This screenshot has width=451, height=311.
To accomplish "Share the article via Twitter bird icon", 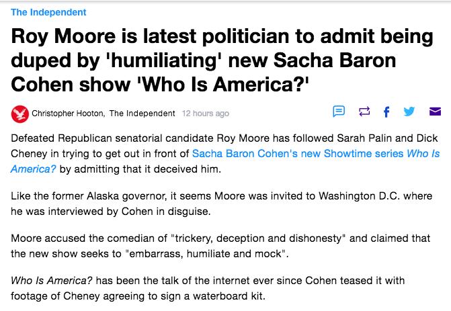I will coord(409,112).
